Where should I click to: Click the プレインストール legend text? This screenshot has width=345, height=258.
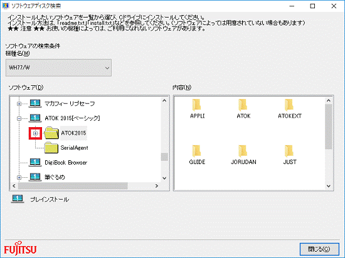(x=50, y=199)
